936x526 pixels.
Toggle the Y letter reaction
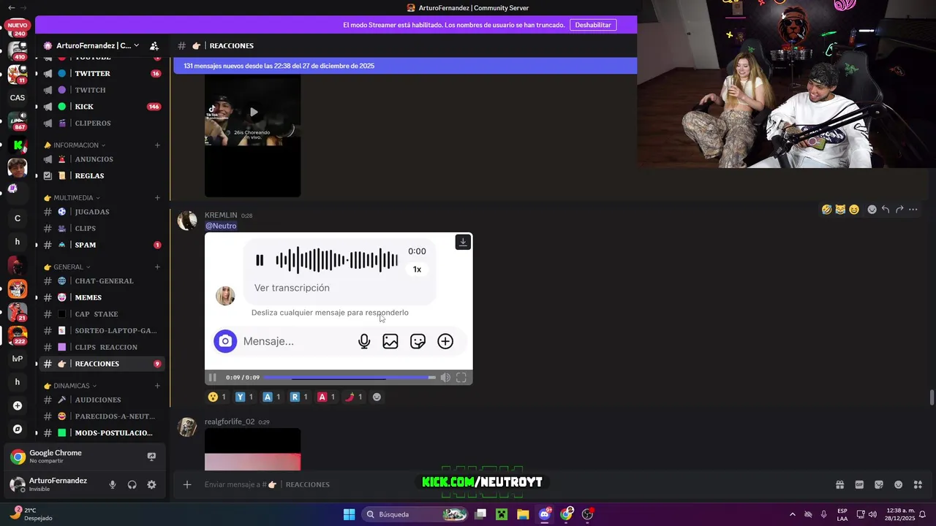pyautogui.click(x=244, y=397)
